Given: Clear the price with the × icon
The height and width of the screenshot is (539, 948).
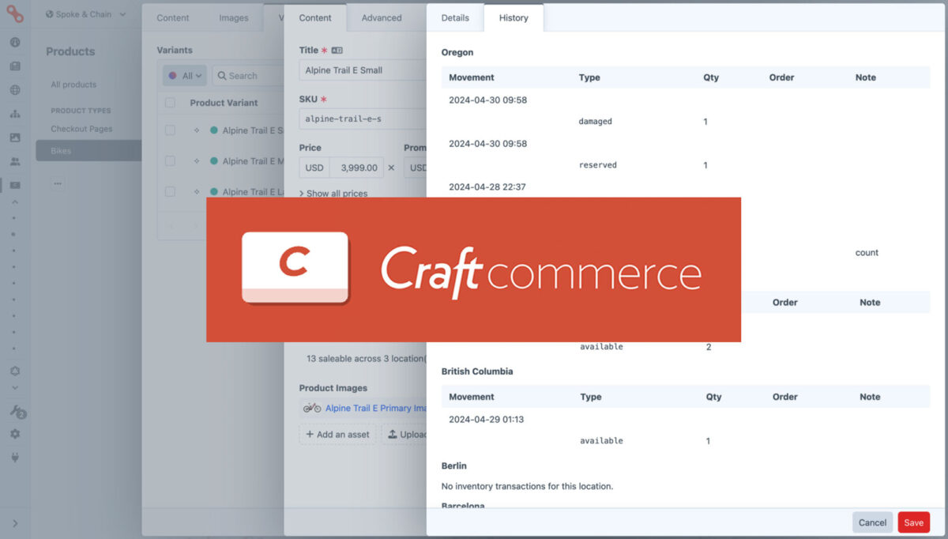Looking at the screenshot, I should [391, 168].
